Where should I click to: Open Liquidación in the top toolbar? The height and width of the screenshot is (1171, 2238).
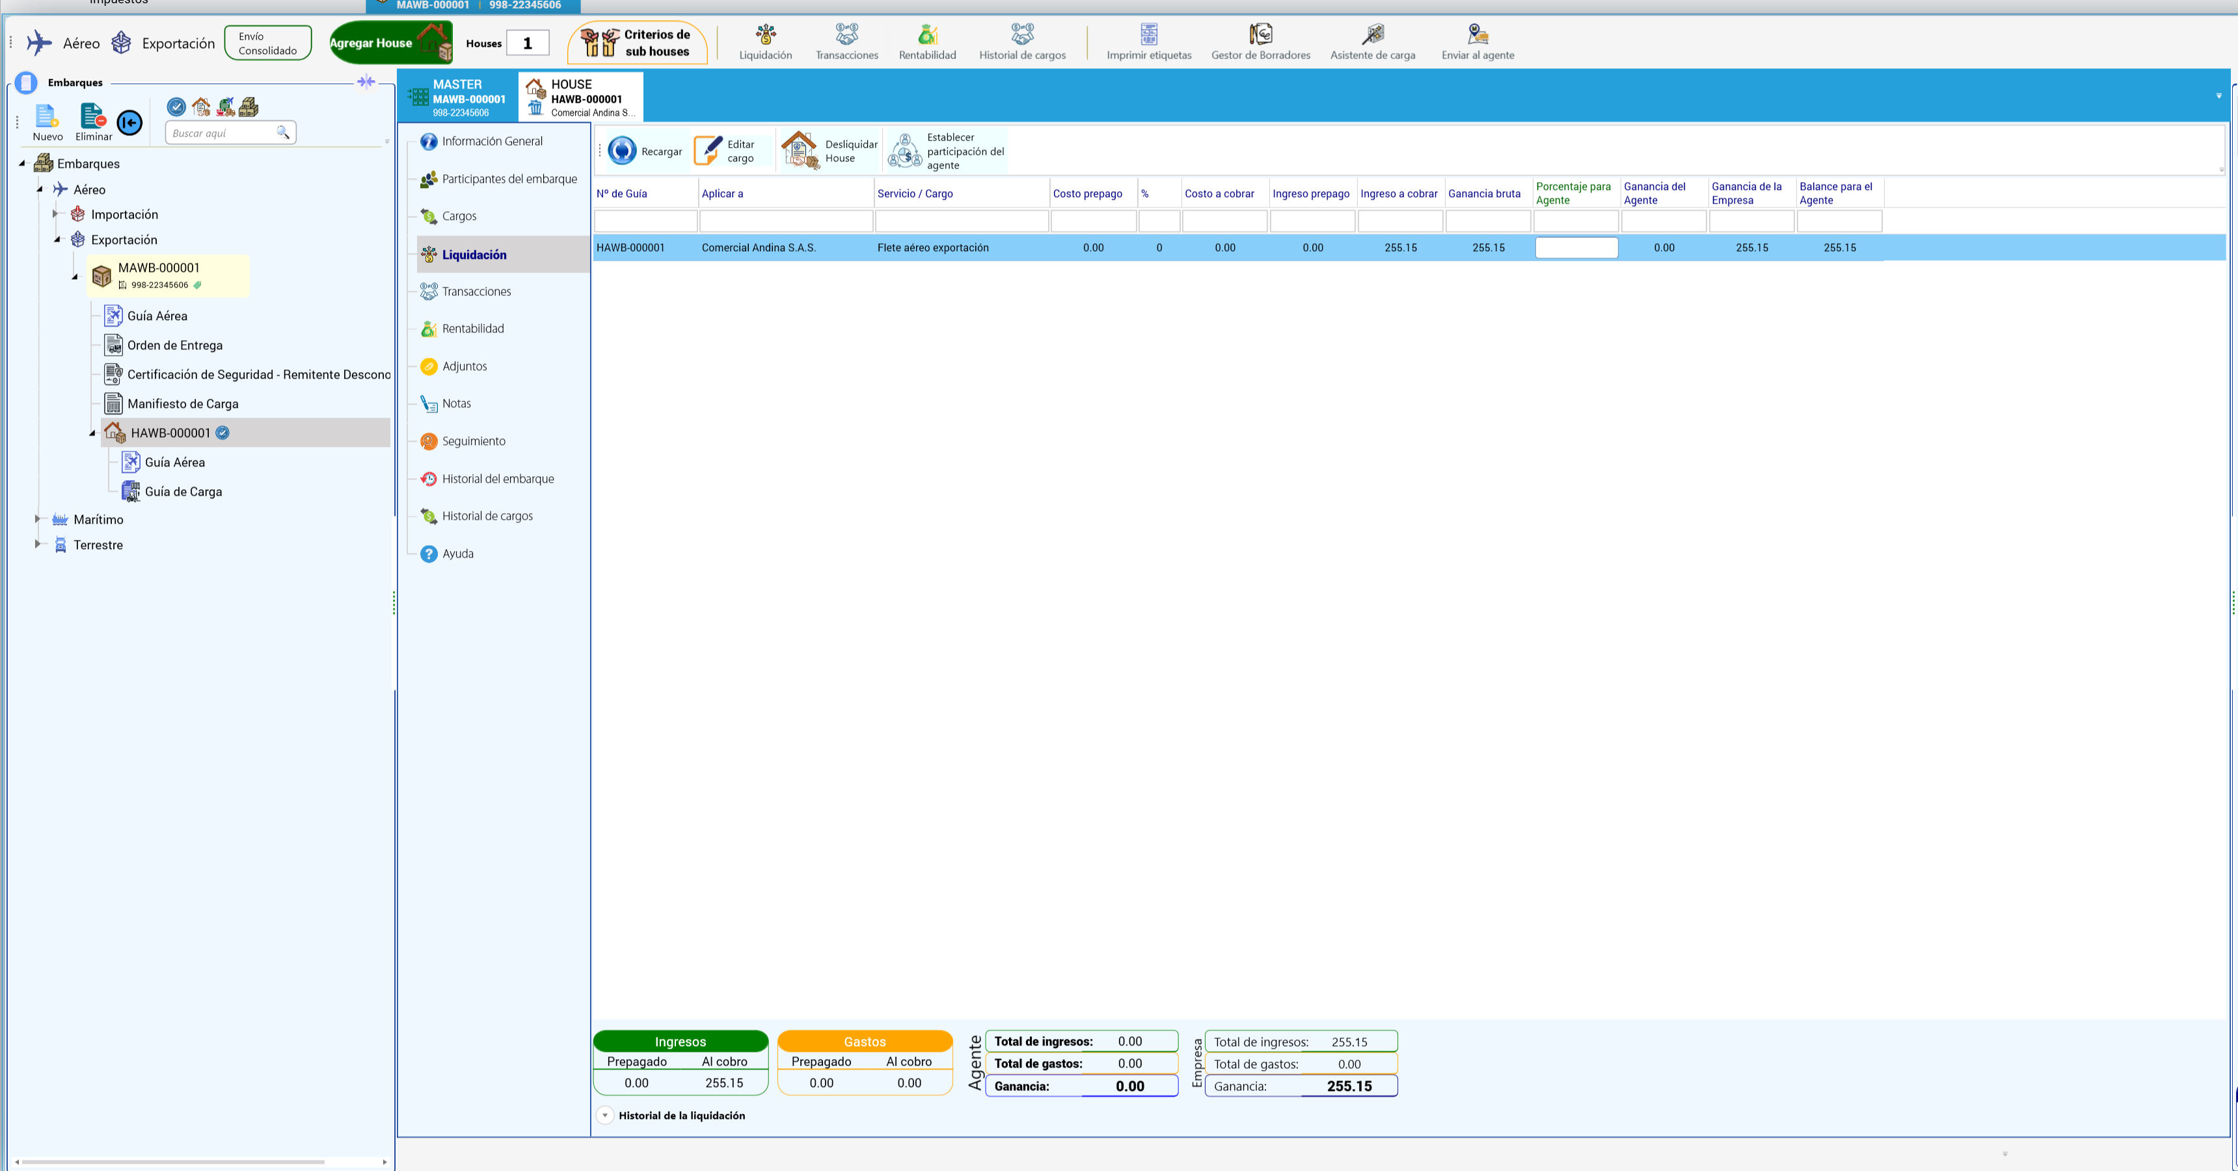(765, 42)
